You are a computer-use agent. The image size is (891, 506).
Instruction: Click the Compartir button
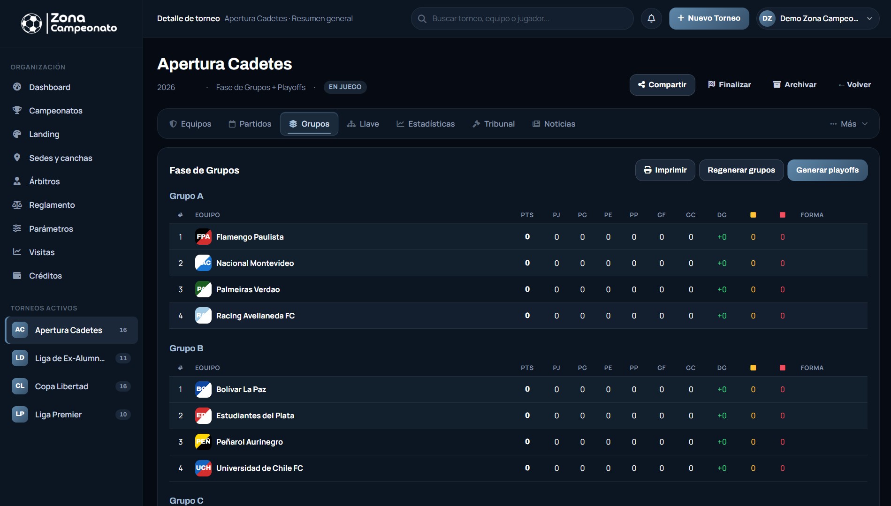(x=662, y=85)
